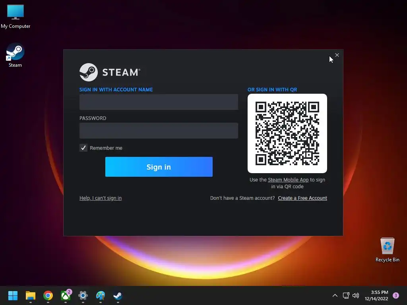
Task: Click 'Don't have a Steam account?' text
Action: [242, 198]
